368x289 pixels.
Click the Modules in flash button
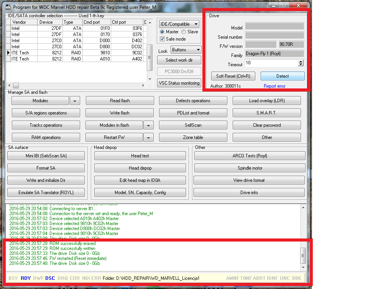coord(114,125)
